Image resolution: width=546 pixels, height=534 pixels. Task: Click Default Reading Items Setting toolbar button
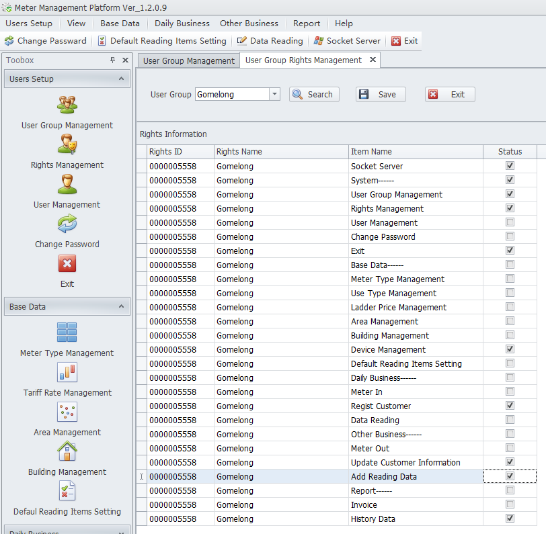(x=162, y=41)
